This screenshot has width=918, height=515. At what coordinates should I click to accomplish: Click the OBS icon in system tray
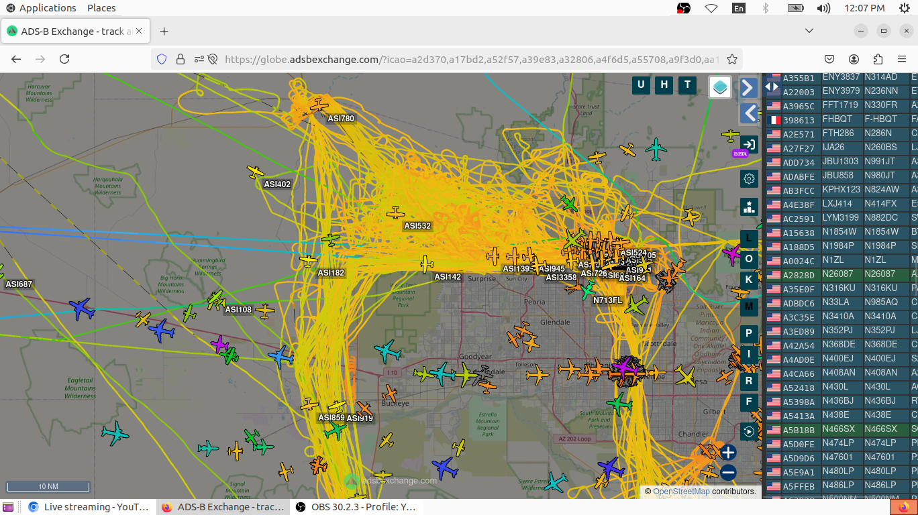[684, 8]
